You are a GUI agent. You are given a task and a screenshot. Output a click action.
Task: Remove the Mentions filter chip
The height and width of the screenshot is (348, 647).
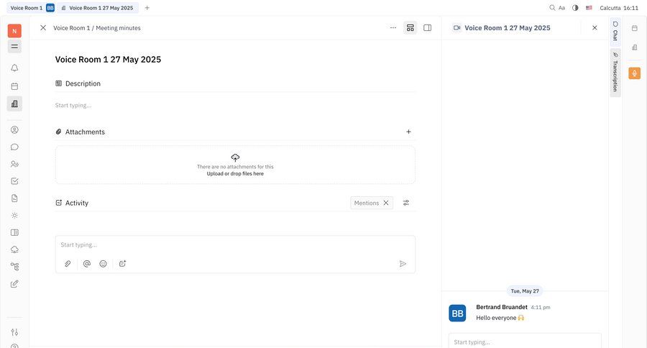click(386, 203)
